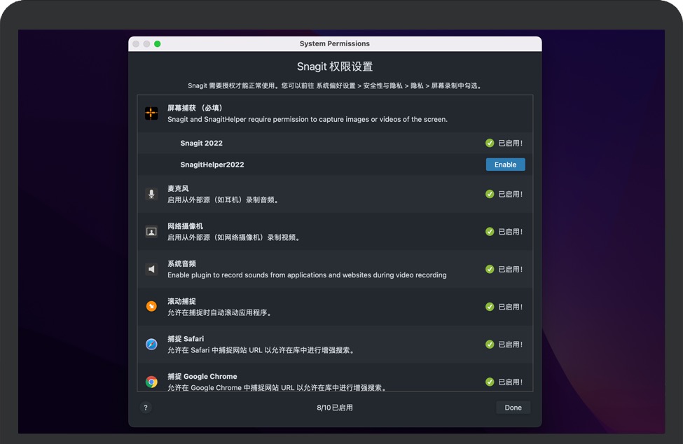683x444 pixels.
Task: Click the 网络摄像机 heading
Action: (x=185, y=226)
